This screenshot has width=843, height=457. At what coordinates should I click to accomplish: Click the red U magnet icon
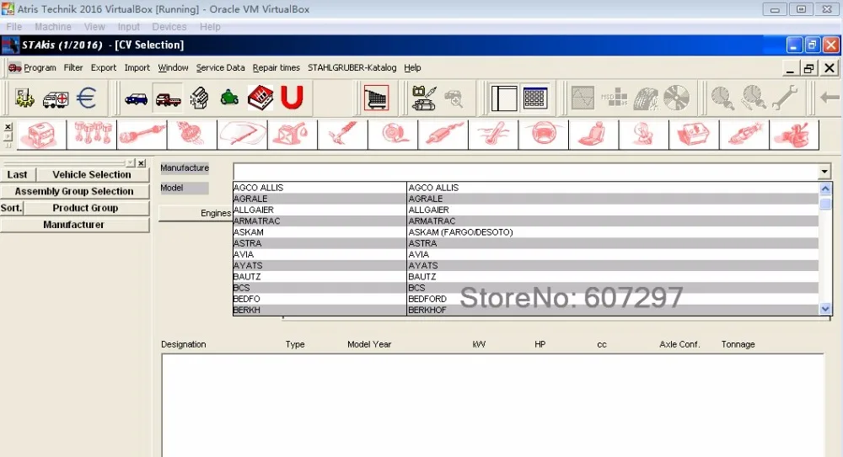point(292,98)
